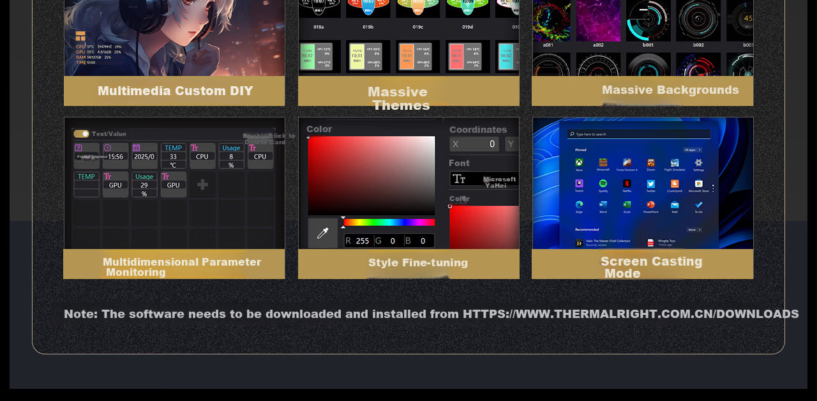Click the B color value field
The image size is (817, 401).
tap(420, 241)
